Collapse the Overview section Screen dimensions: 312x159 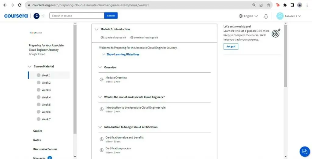[100, 67]
